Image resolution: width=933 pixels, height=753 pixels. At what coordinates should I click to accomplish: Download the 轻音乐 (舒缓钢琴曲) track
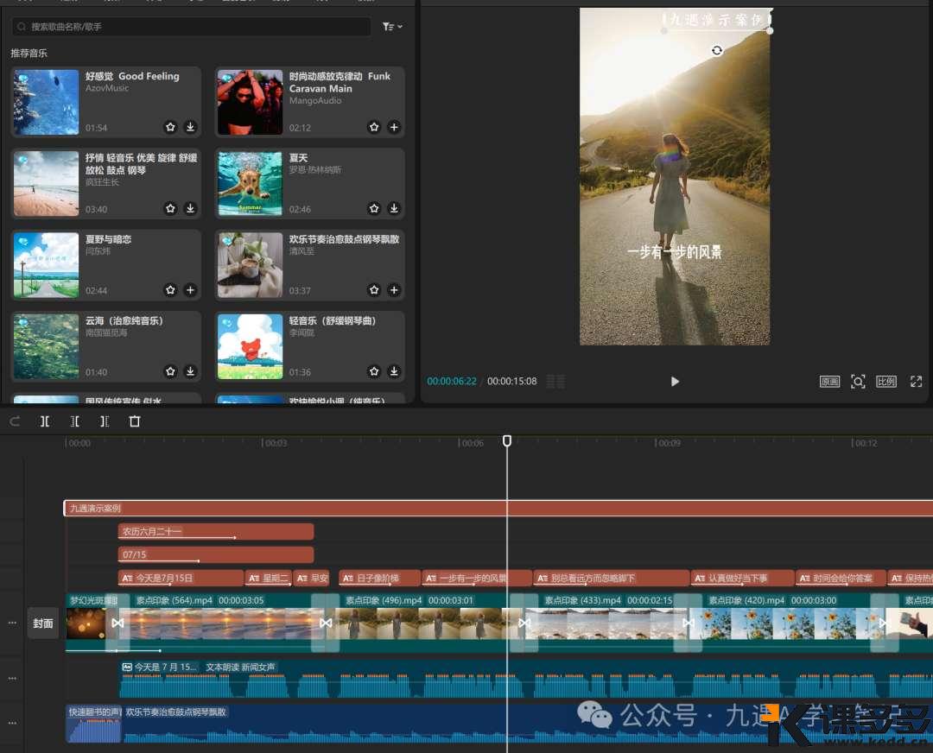pos(394,371)
